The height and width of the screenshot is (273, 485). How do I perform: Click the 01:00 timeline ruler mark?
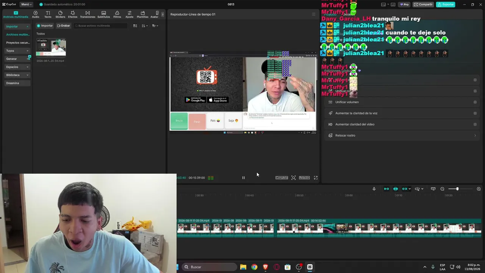click(349, 195)
